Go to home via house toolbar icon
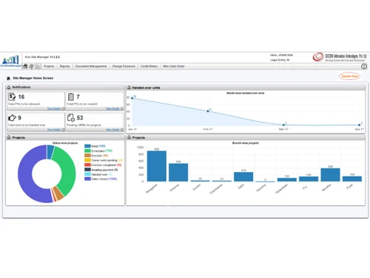Viewport: 370px width, 278px height. (25, 66)
